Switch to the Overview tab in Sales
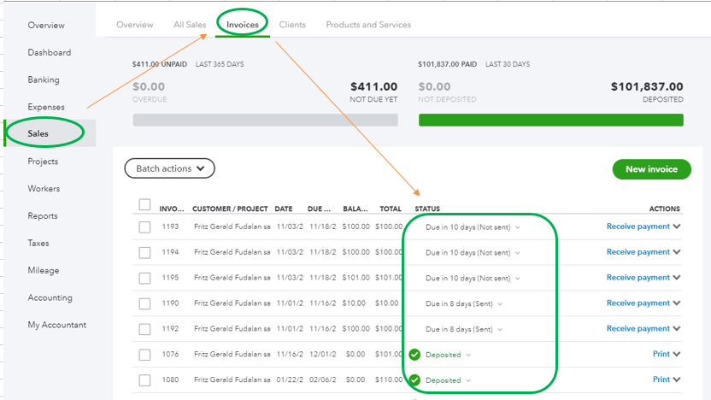The image size is (711, 400). pyautogui.click(x=135, y=25)
